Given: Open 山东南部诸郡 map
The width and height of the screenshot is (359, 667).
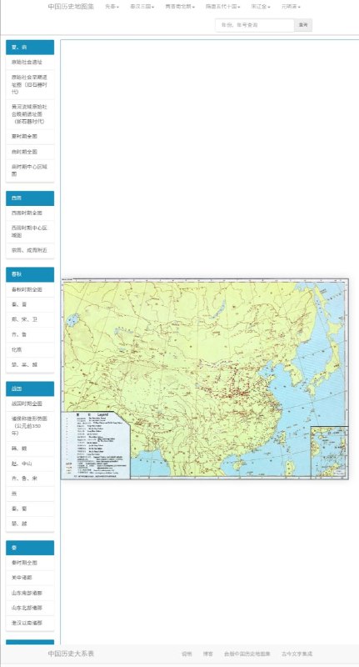Looking at the screenshot, I should coord(30,593).
